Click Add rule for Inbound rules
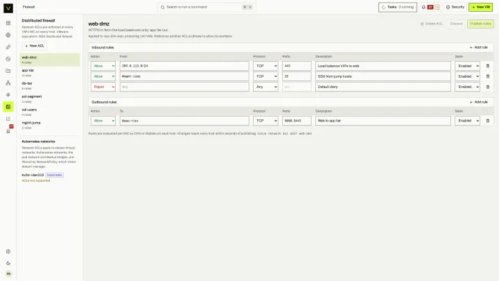The image size is (499, 281). tap(479, 47)
